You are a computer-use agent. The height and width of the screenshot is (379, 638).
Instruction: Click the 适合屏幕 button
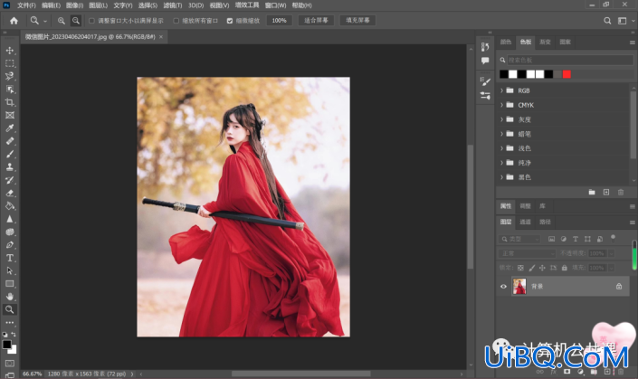pyautogui.click(x=316, y=20)
